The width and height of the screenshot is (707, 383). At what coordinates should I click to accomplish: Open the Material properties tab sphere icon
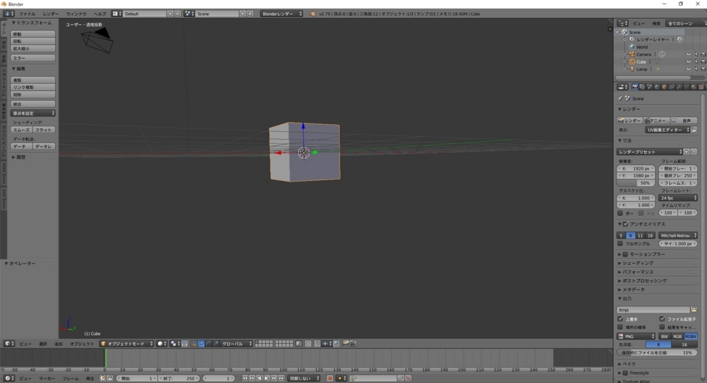[x=693, y=87]
